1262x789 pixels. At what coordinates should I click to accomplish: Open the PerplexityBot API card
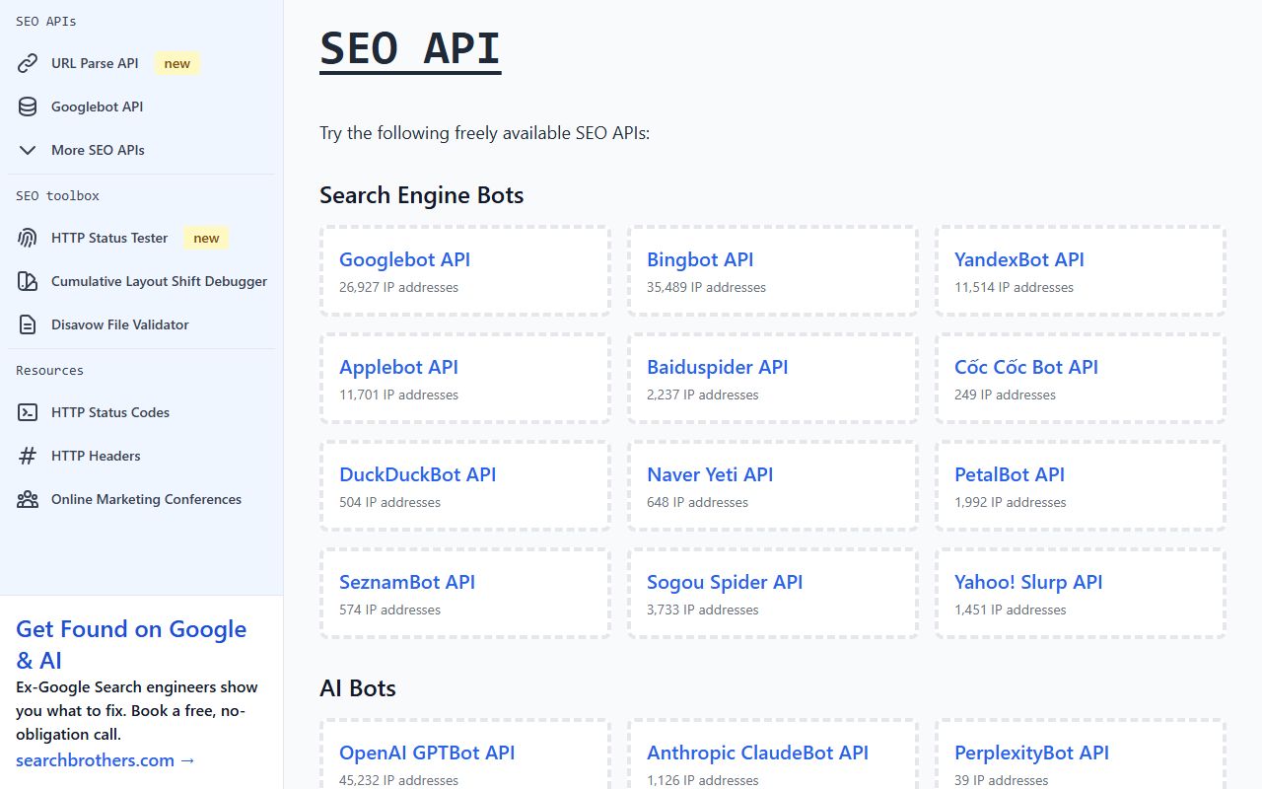1081,754
